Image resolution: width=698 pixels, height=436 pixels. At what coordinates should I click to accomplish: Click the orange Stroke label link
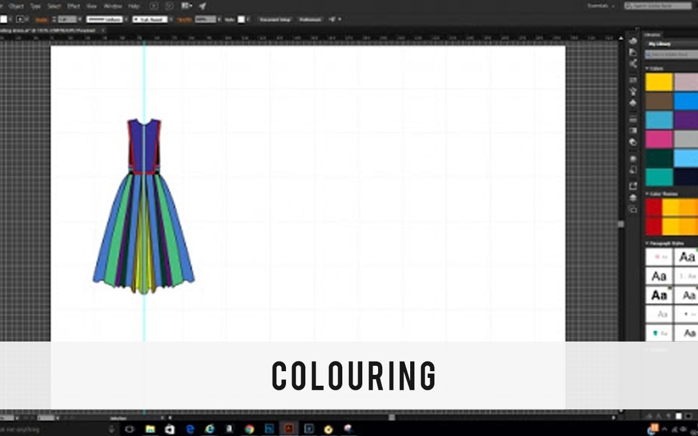click(x=41, y=19)
